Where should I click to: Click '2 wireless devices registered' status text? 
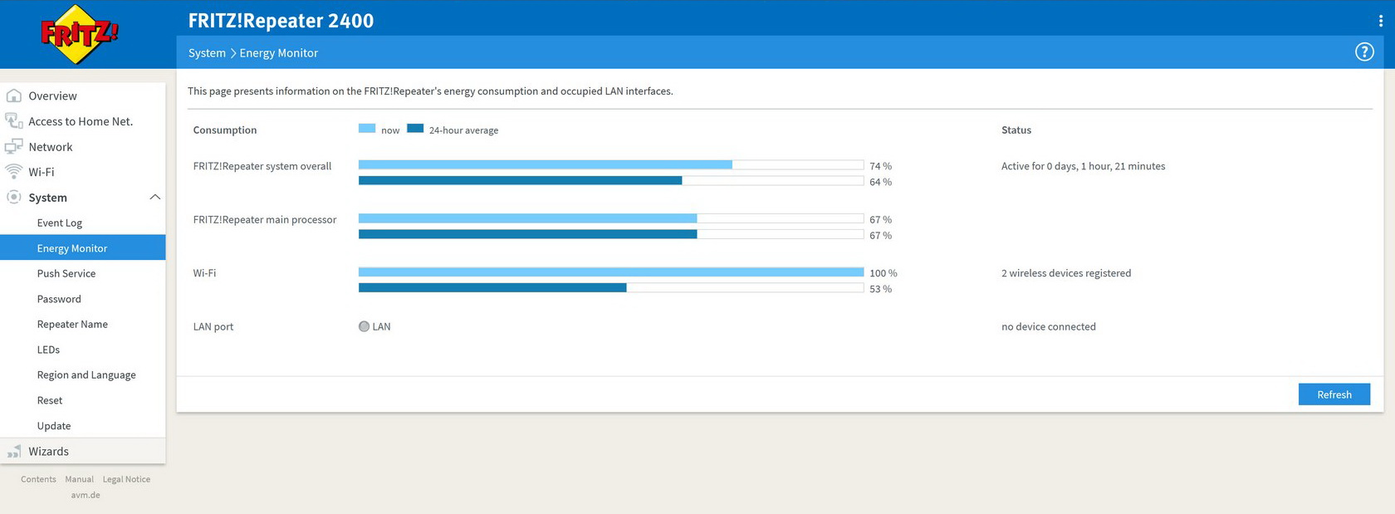(x=1066, y=273)
